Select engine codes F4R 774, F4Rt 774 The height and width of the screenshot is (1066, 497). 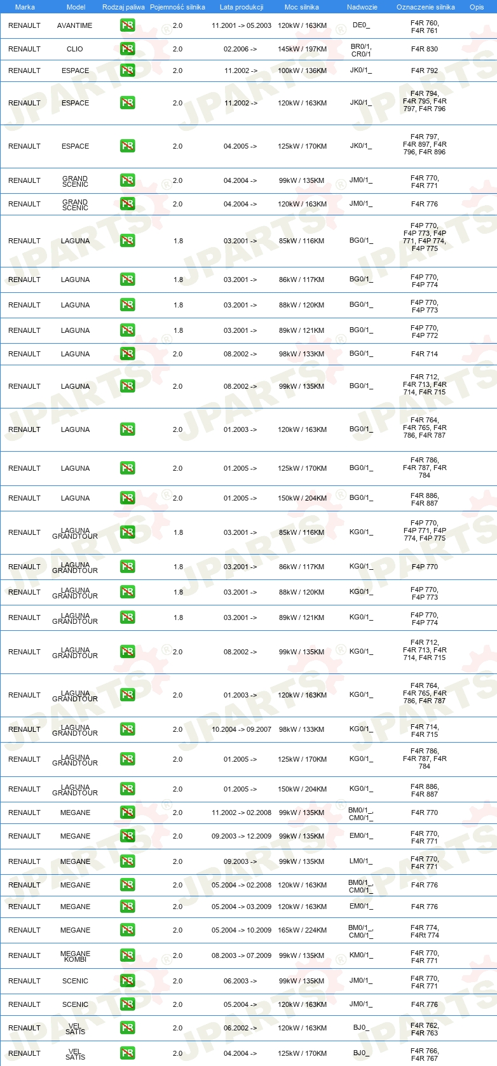pyautogui.click(x=425, y=931)
